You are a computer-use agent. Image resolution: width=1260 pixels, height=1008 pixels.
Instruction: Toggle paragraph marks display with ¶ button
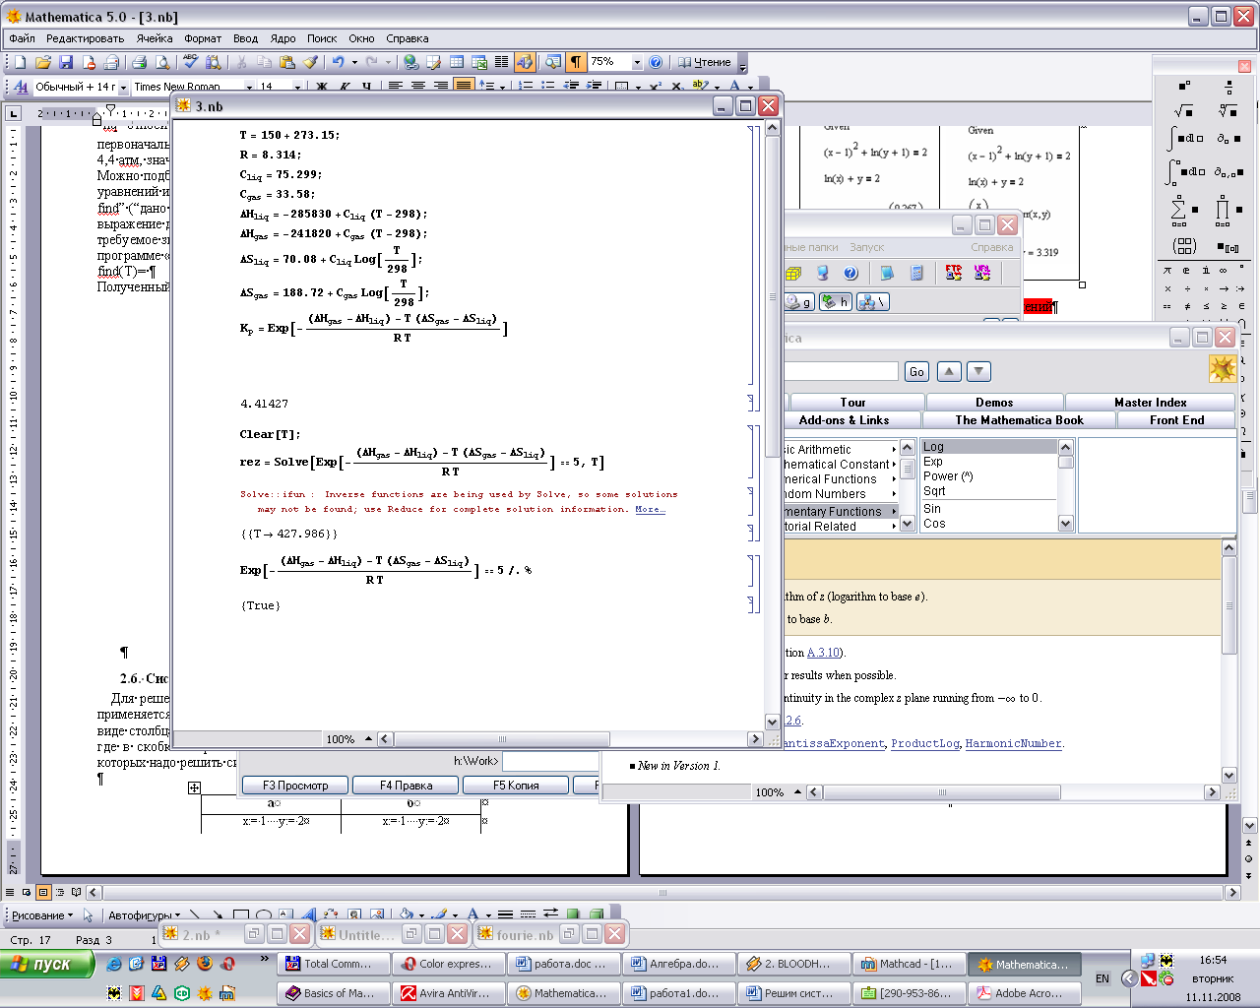(x=576, y=62)
